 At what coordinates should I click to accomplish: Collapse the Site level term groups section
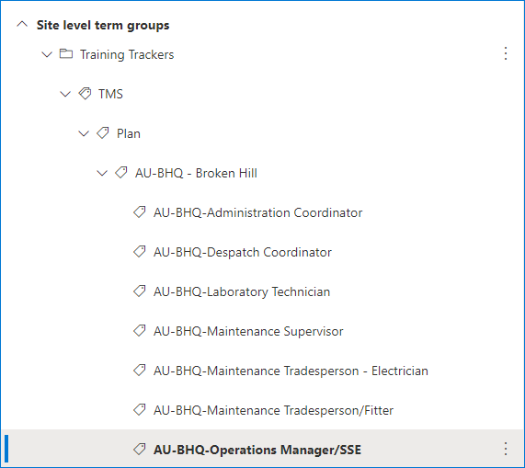[x=22, y=25]
